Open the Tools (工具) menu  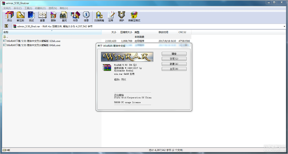[28, 8]
